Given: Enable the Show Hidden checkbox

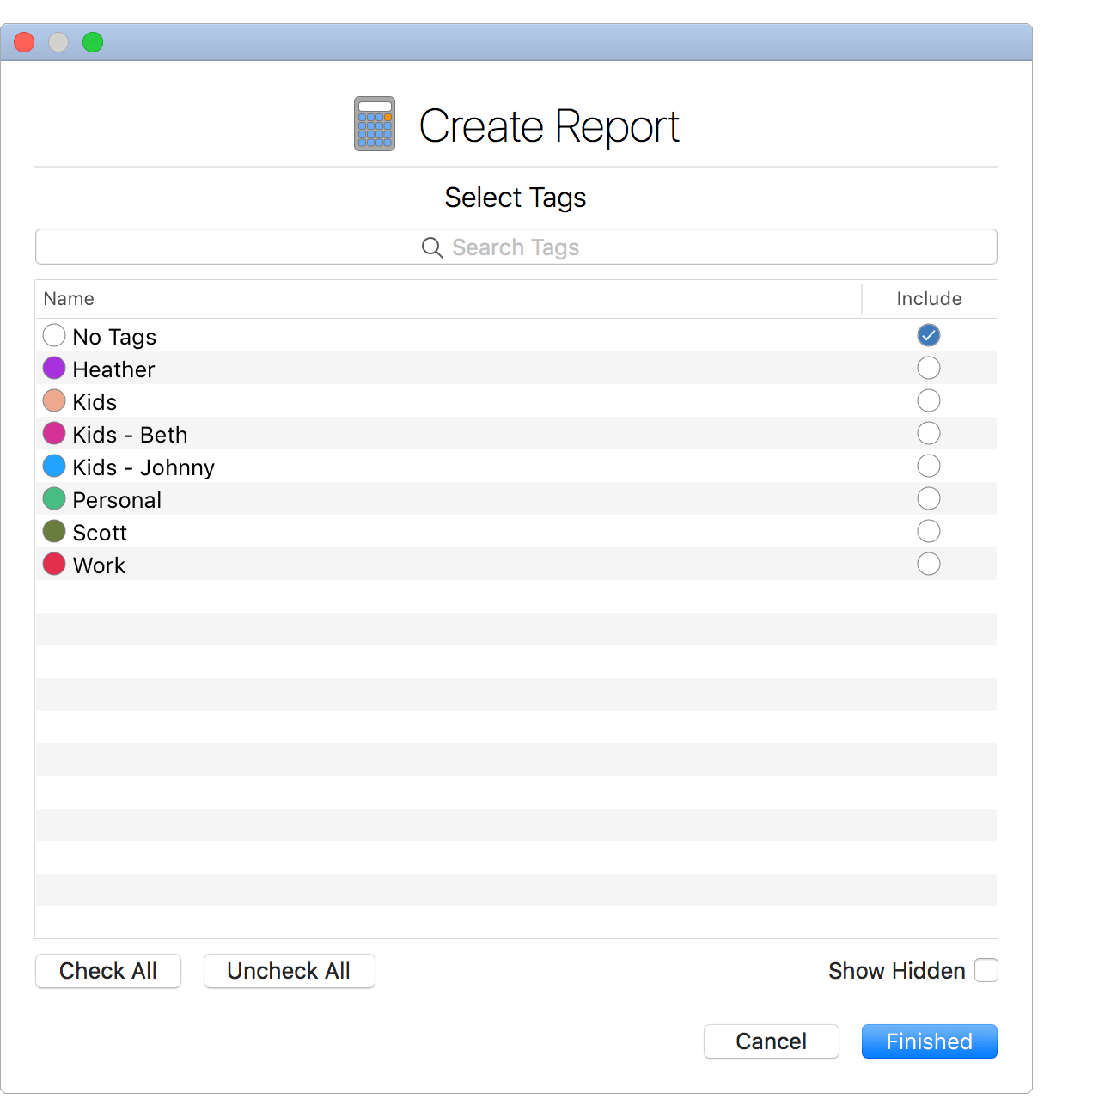Looking at the screenshot, I should [x=986, y=970].
